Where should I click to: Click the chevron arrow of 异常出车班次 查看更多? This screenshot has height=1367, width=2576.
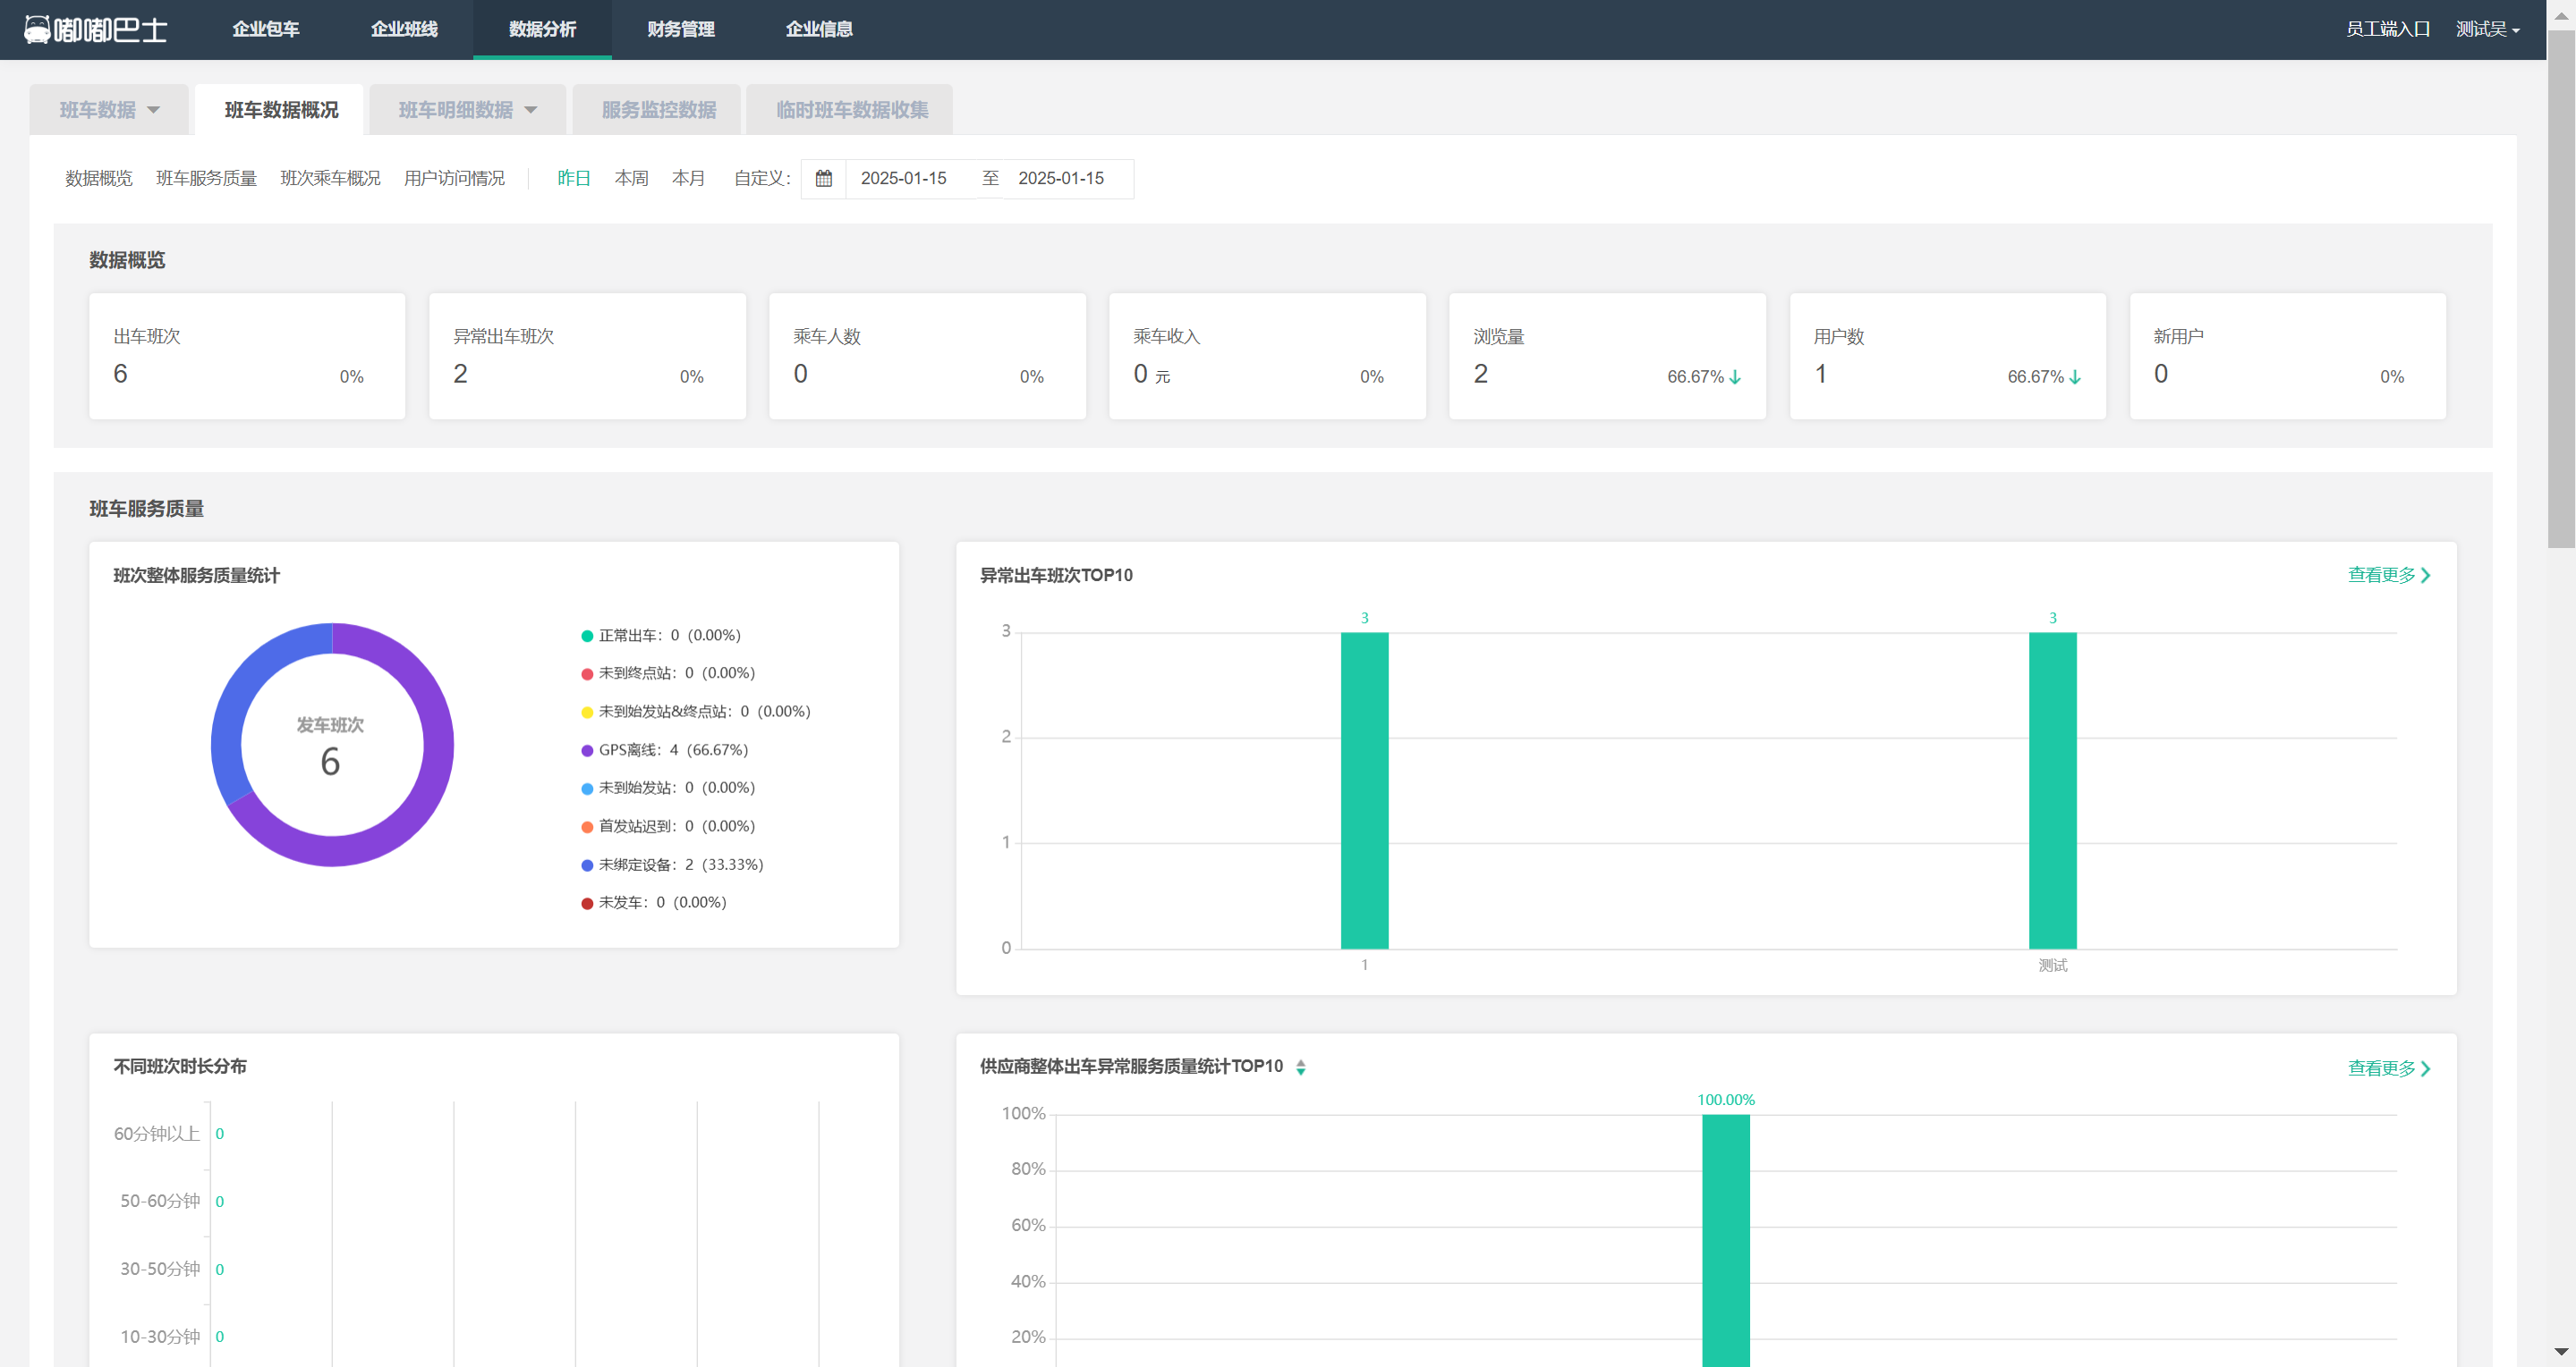coord(2425,576)
